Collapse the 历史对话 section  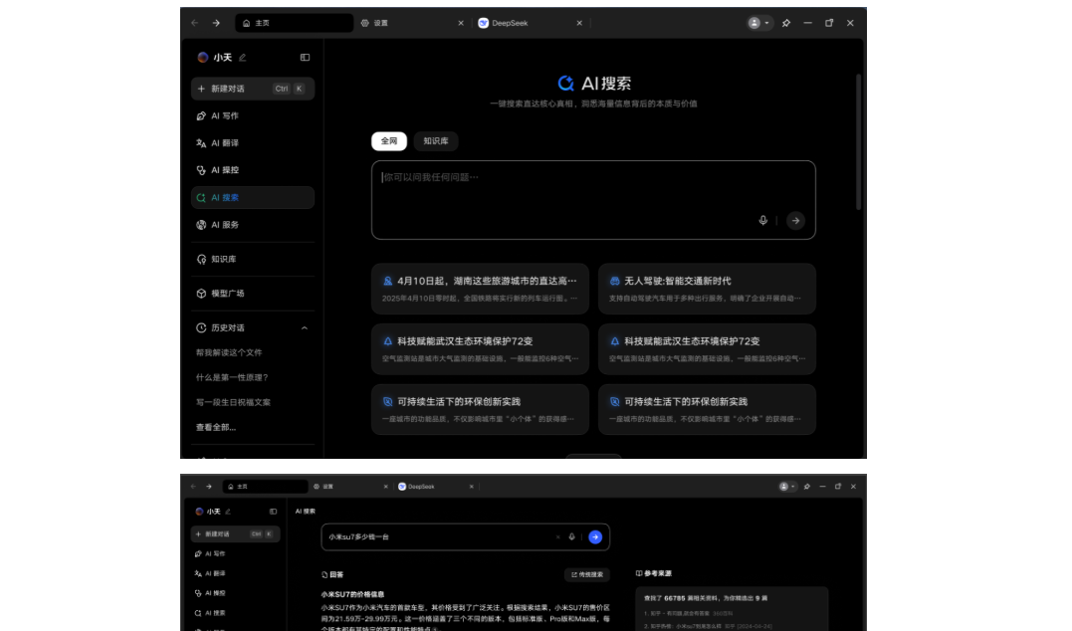pos(305,328)
